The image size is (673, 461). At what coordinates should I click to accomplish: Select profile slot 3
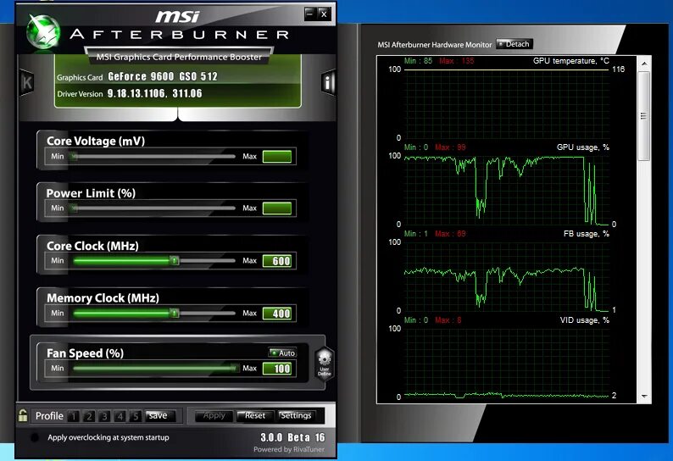104,416
